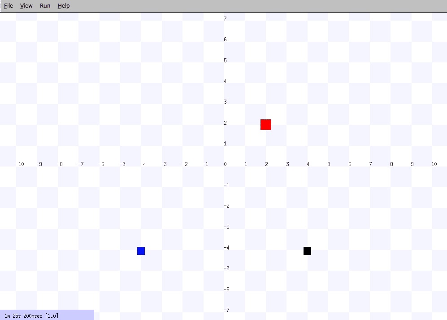Image resolution: width=447 pixels, height=320 pixels.
Task: Open the View menu
Action: pos(26,6)
